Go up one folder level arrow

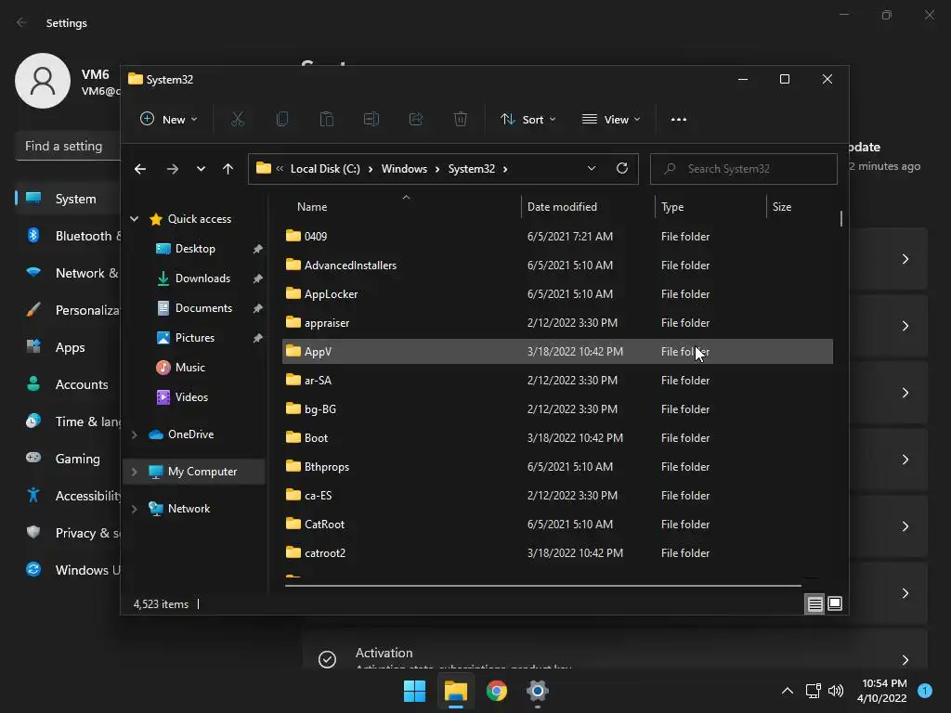228,169
